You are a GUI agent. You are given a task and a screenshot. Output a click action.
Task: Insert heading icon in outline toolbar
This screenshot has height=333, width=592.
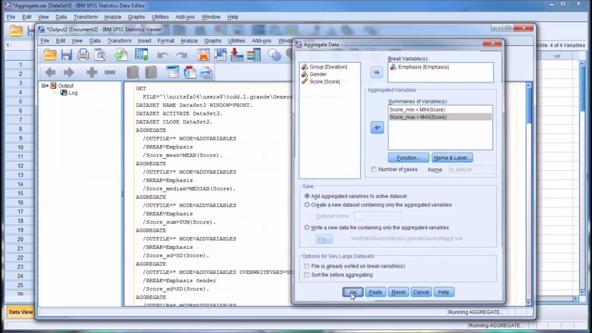pyautogui.click(x=173, y=72)
